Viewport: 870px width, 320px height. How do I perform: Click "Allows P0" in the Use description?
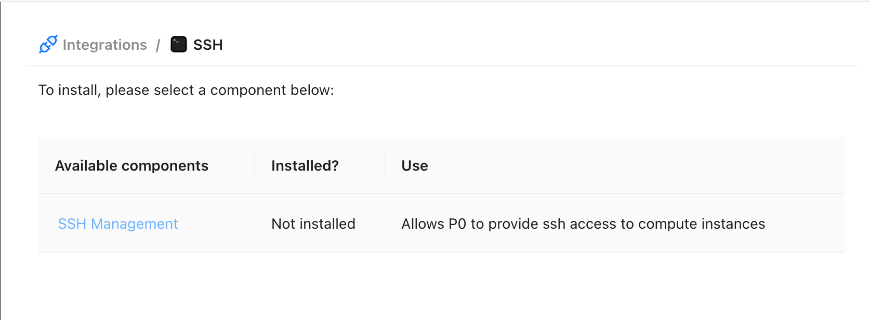click(x=433, y=224)
